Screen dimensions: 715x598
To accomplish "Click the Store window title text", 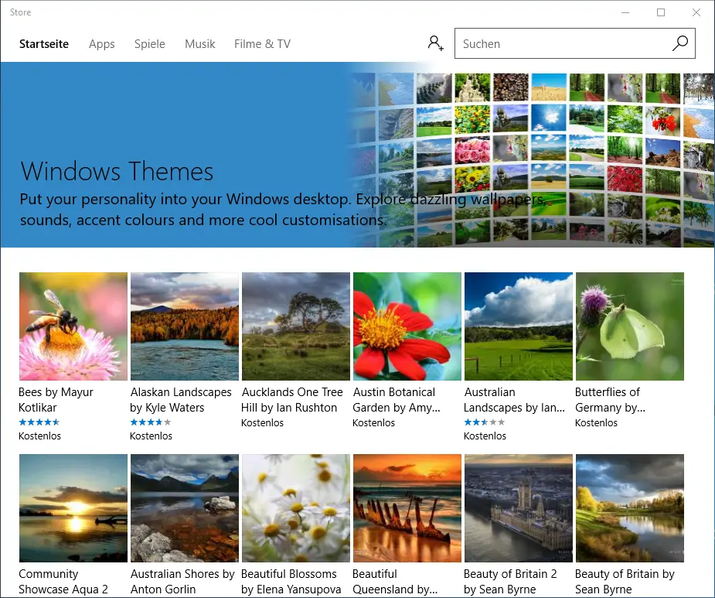I will tap(21, 12).
